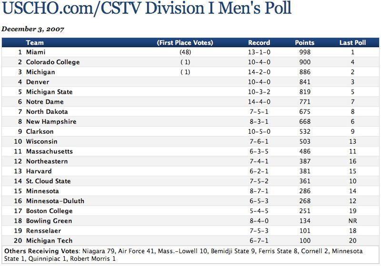The width and height of the screenshot is (381, 266).
Task: Click on Michigan State team name
Action: point(49,92)
